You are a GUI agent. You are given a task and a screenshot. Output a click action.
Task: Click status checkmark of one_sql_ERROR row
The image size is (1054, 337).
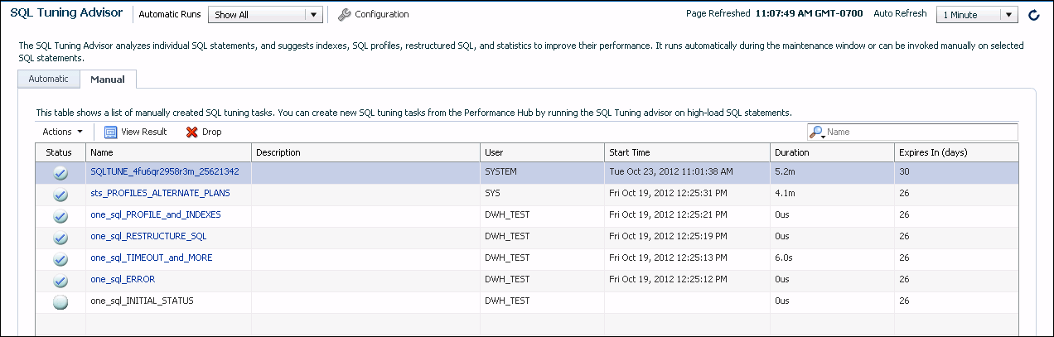pos(60,281)
